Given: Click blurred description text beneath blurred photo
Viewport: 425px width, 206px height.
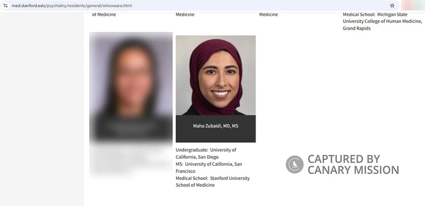Looking at the screenshot, I should click(x=131, y=158).
